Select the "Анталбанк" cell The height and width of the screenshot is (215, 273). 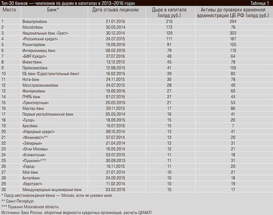tap(31, 178)
